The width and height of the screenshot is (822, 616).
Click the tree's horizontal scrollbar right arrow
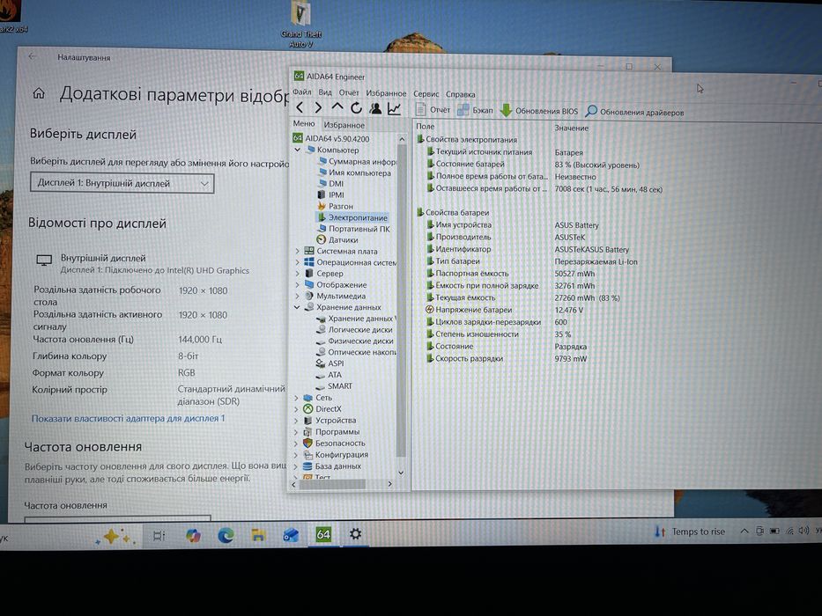tap(389, 484)
